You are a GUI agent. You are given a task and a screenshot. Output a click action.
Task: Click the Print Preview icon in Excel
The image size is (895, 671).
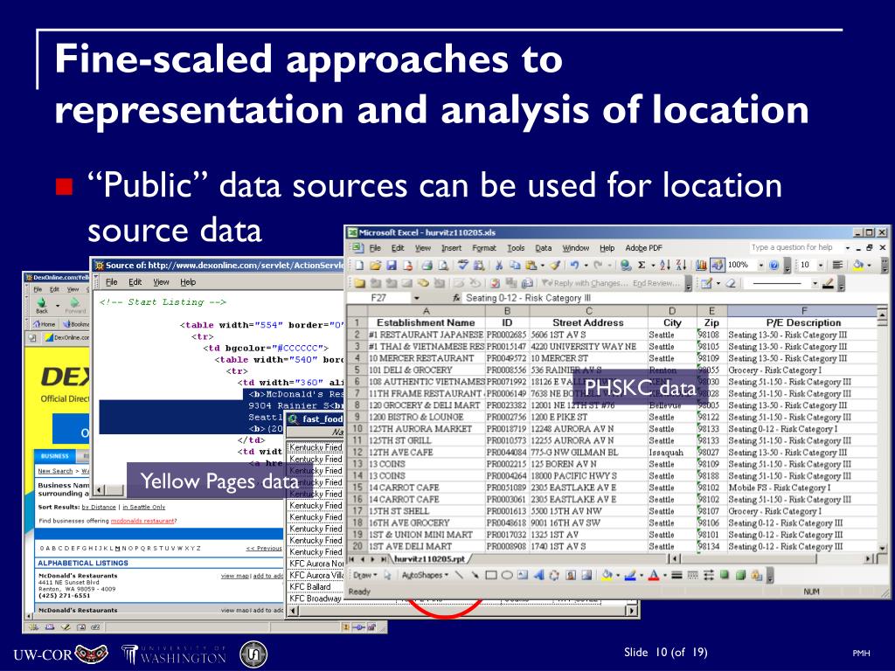pyautogui.click(x=443, y=266)
